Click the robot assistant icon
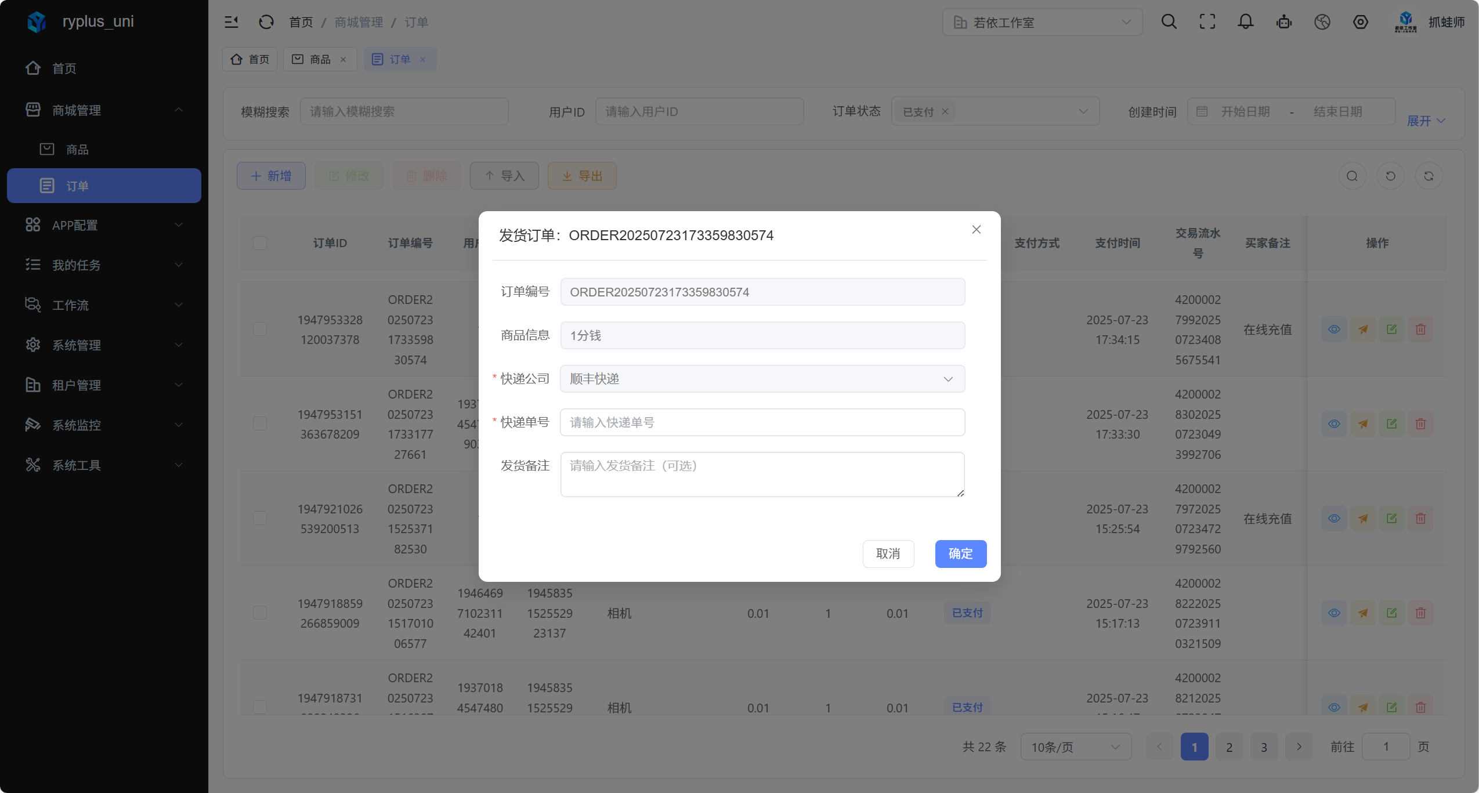1479x793 pixels. coord(1283,22)
